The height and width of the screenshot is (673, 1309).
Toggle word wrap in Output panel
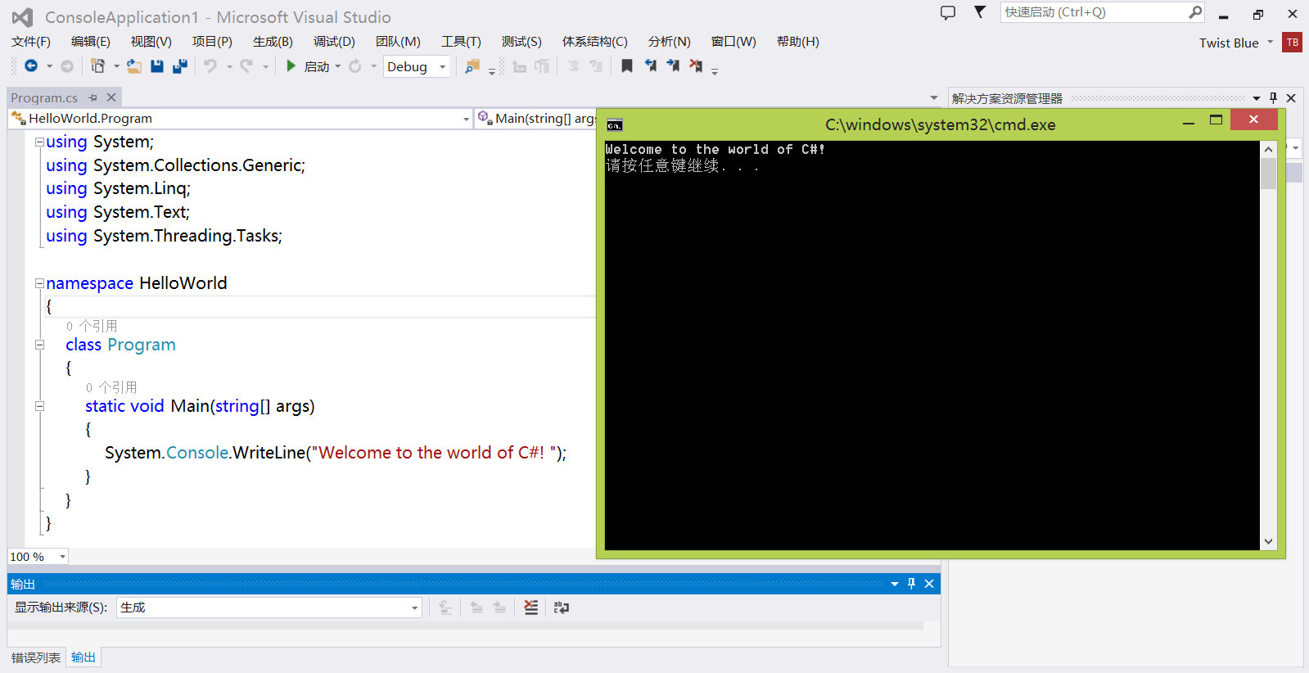(562, 608)
